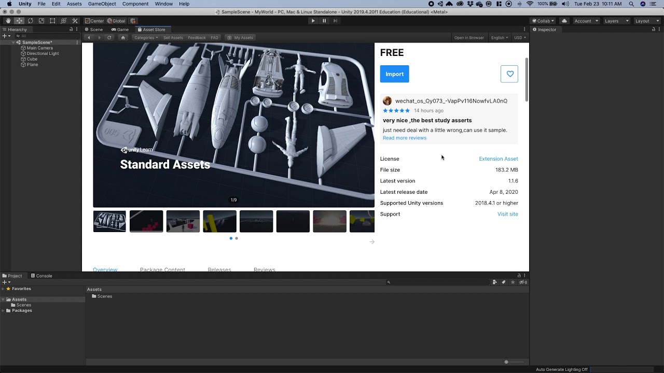Open Component menu
Image resolution: width=664 pixels, height=373 pixels.
pyautogui.click(x=135, y=4)
